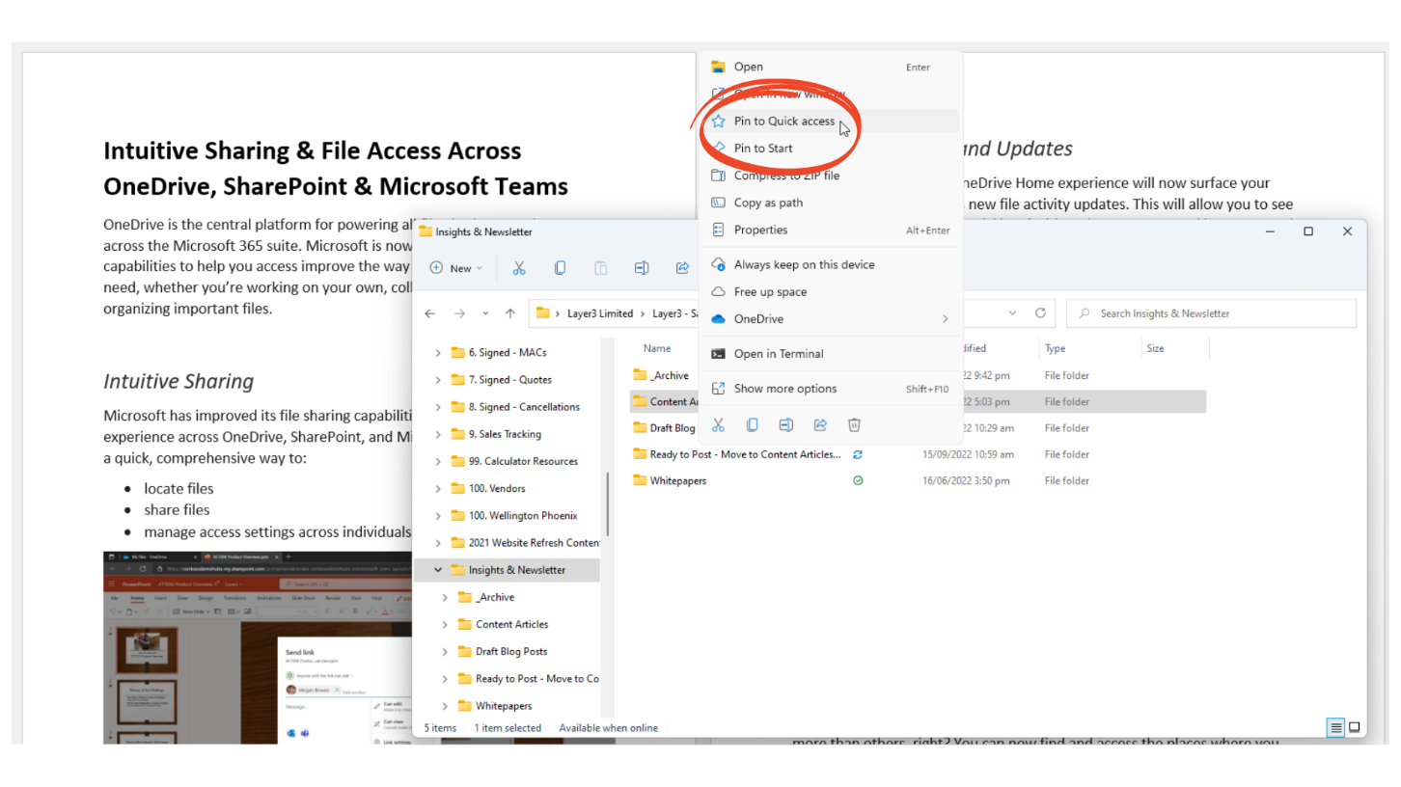Select the Rename icon in the context menu

pyautogui.click(x=785, y=424)
